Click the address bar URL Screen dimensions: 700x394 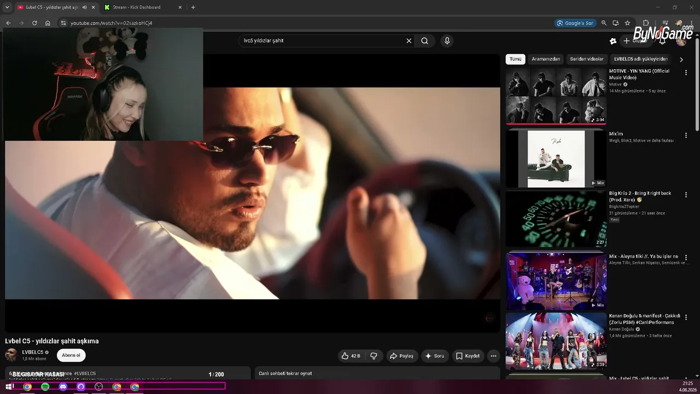click(x=111, y=23)
